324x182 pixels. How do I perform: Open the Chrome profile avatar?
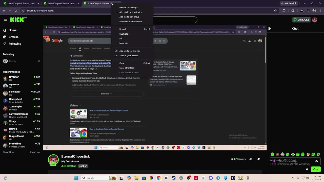coord(314,11)
